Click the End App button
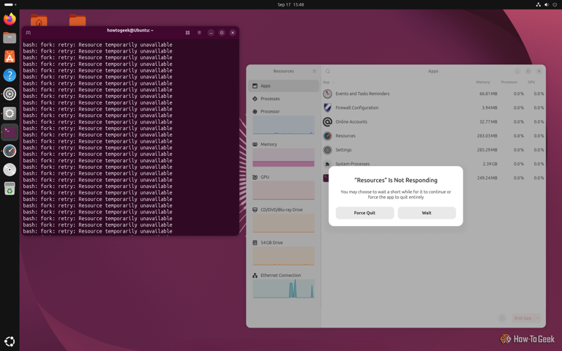Viewport: 562px width, 351px height. pyautogui.click(x=522, y=318)
